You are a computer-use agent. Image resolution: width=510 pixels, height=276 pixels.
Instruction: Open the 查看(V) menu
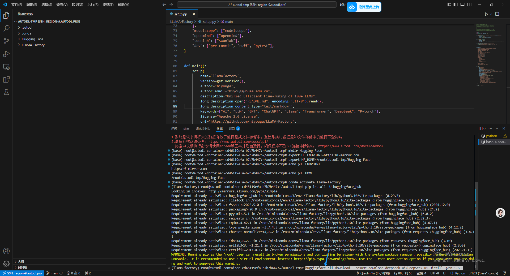(62, 5)
